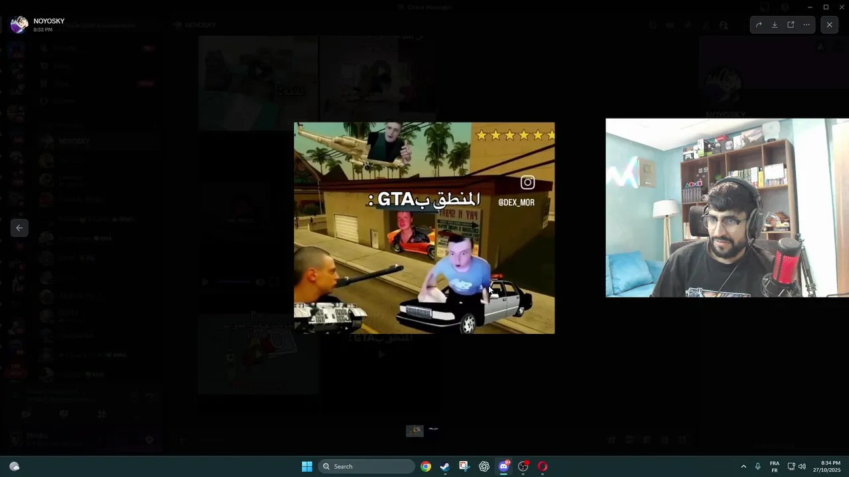Open the Windows Start menu
849x477 pixels.
(x=307, y=466)
